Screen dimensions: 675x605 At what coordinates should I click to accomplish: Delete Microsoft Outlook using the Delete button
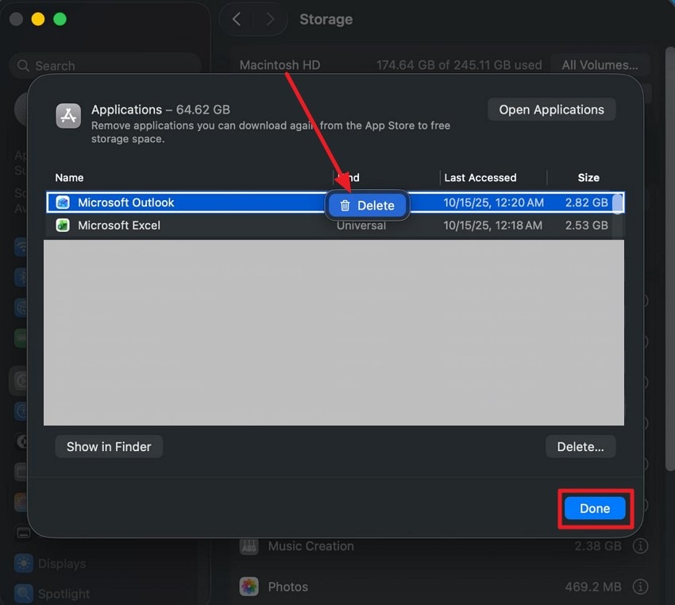click(367, 205)
